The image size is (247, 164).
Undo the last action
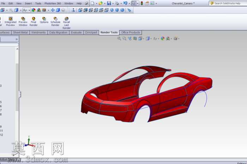tap(125, 3)
